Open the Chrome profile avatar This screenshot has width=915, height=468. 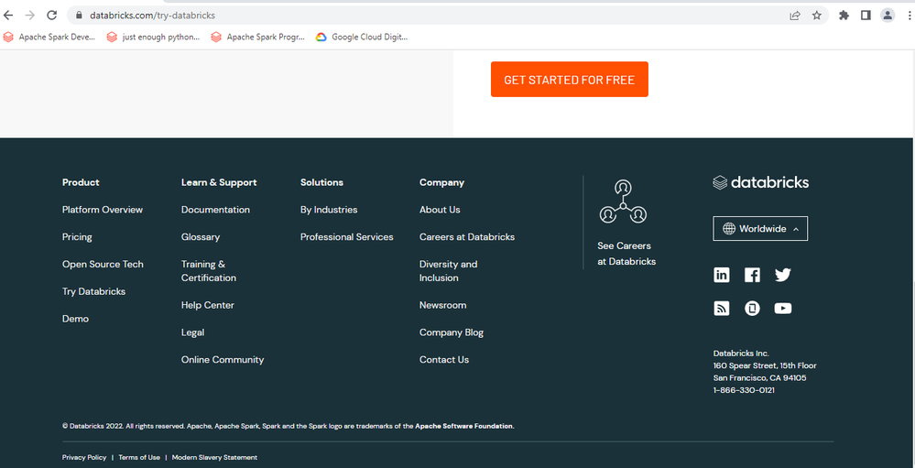[x=887, y=16]
